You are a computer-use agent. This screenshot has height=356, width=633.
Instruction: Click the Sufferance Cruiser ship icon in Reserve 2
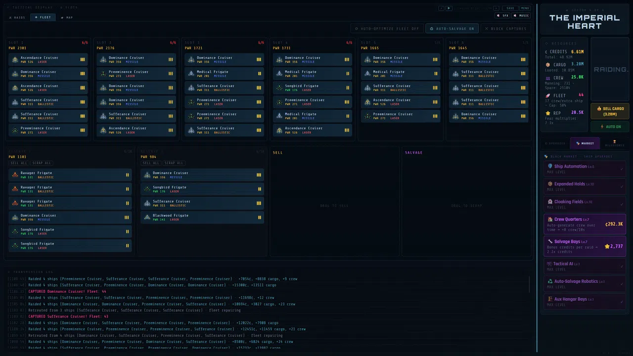tap(147, 203)
